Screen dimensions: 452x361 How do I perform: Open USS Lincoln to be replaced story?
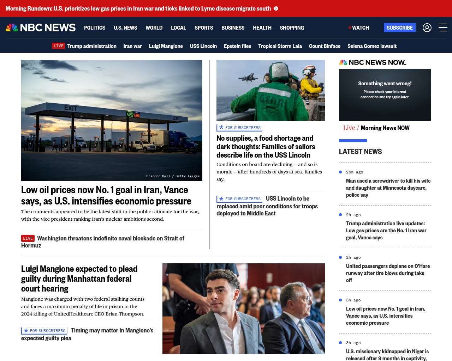point(267,206)
